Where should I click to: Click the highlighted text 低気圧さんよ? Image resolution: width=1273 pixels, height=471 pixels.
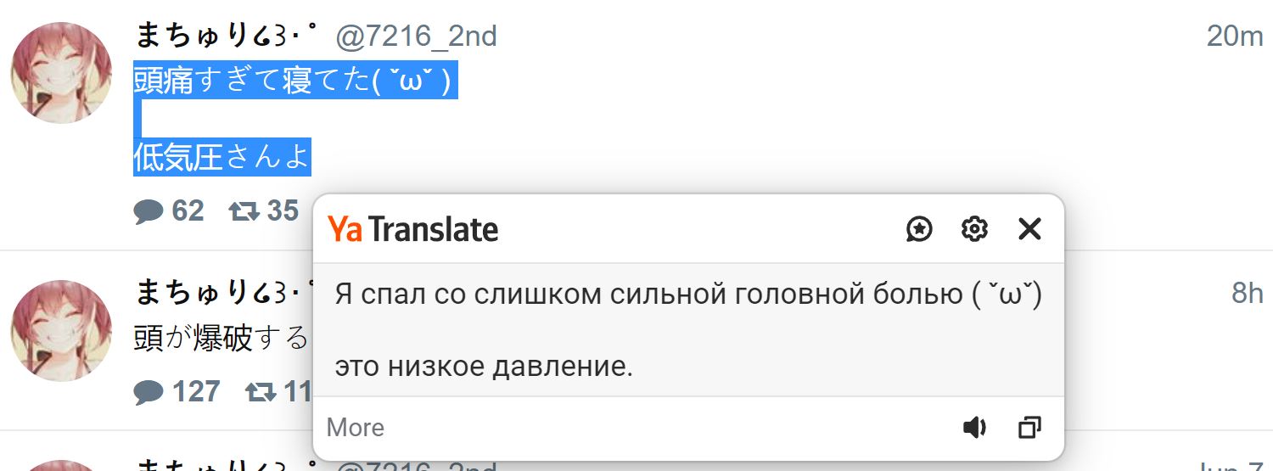(x=222, y=158)
